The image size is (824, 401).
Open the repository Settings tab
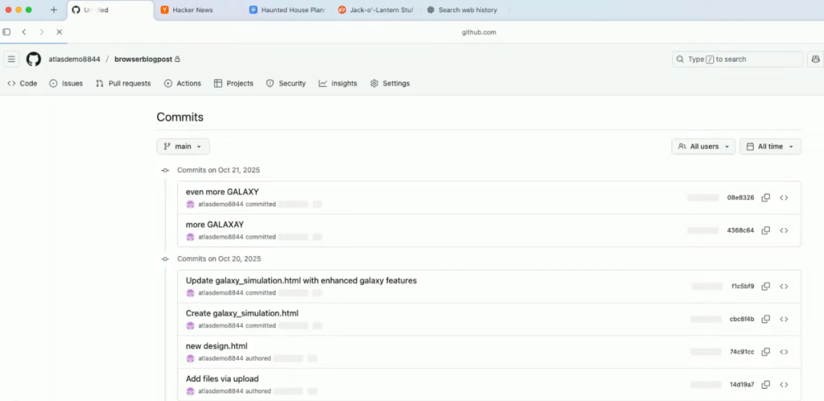(x=390, y=83)
